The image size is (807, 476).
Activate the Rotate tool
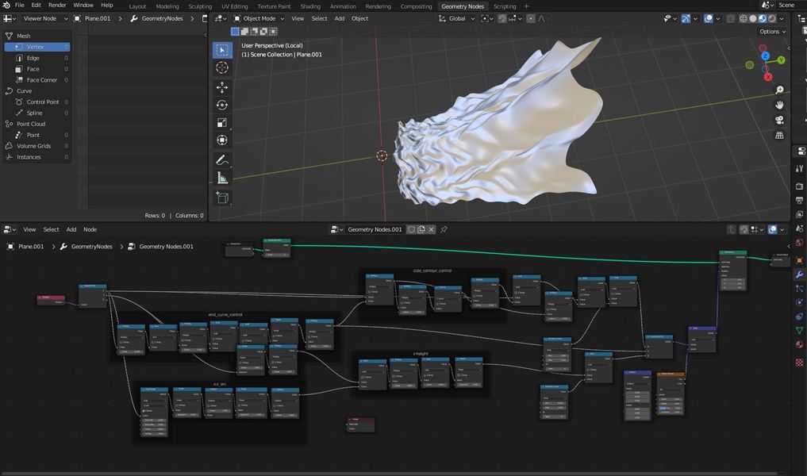[x=222, y=105]
